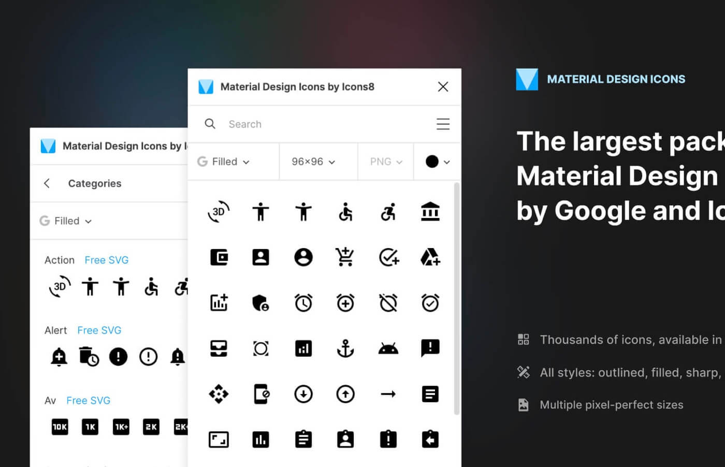Choose the add task checkmark icon
The width and height of the screenshot is (725, 467).
pyautogui.click(x=388, y=257)
